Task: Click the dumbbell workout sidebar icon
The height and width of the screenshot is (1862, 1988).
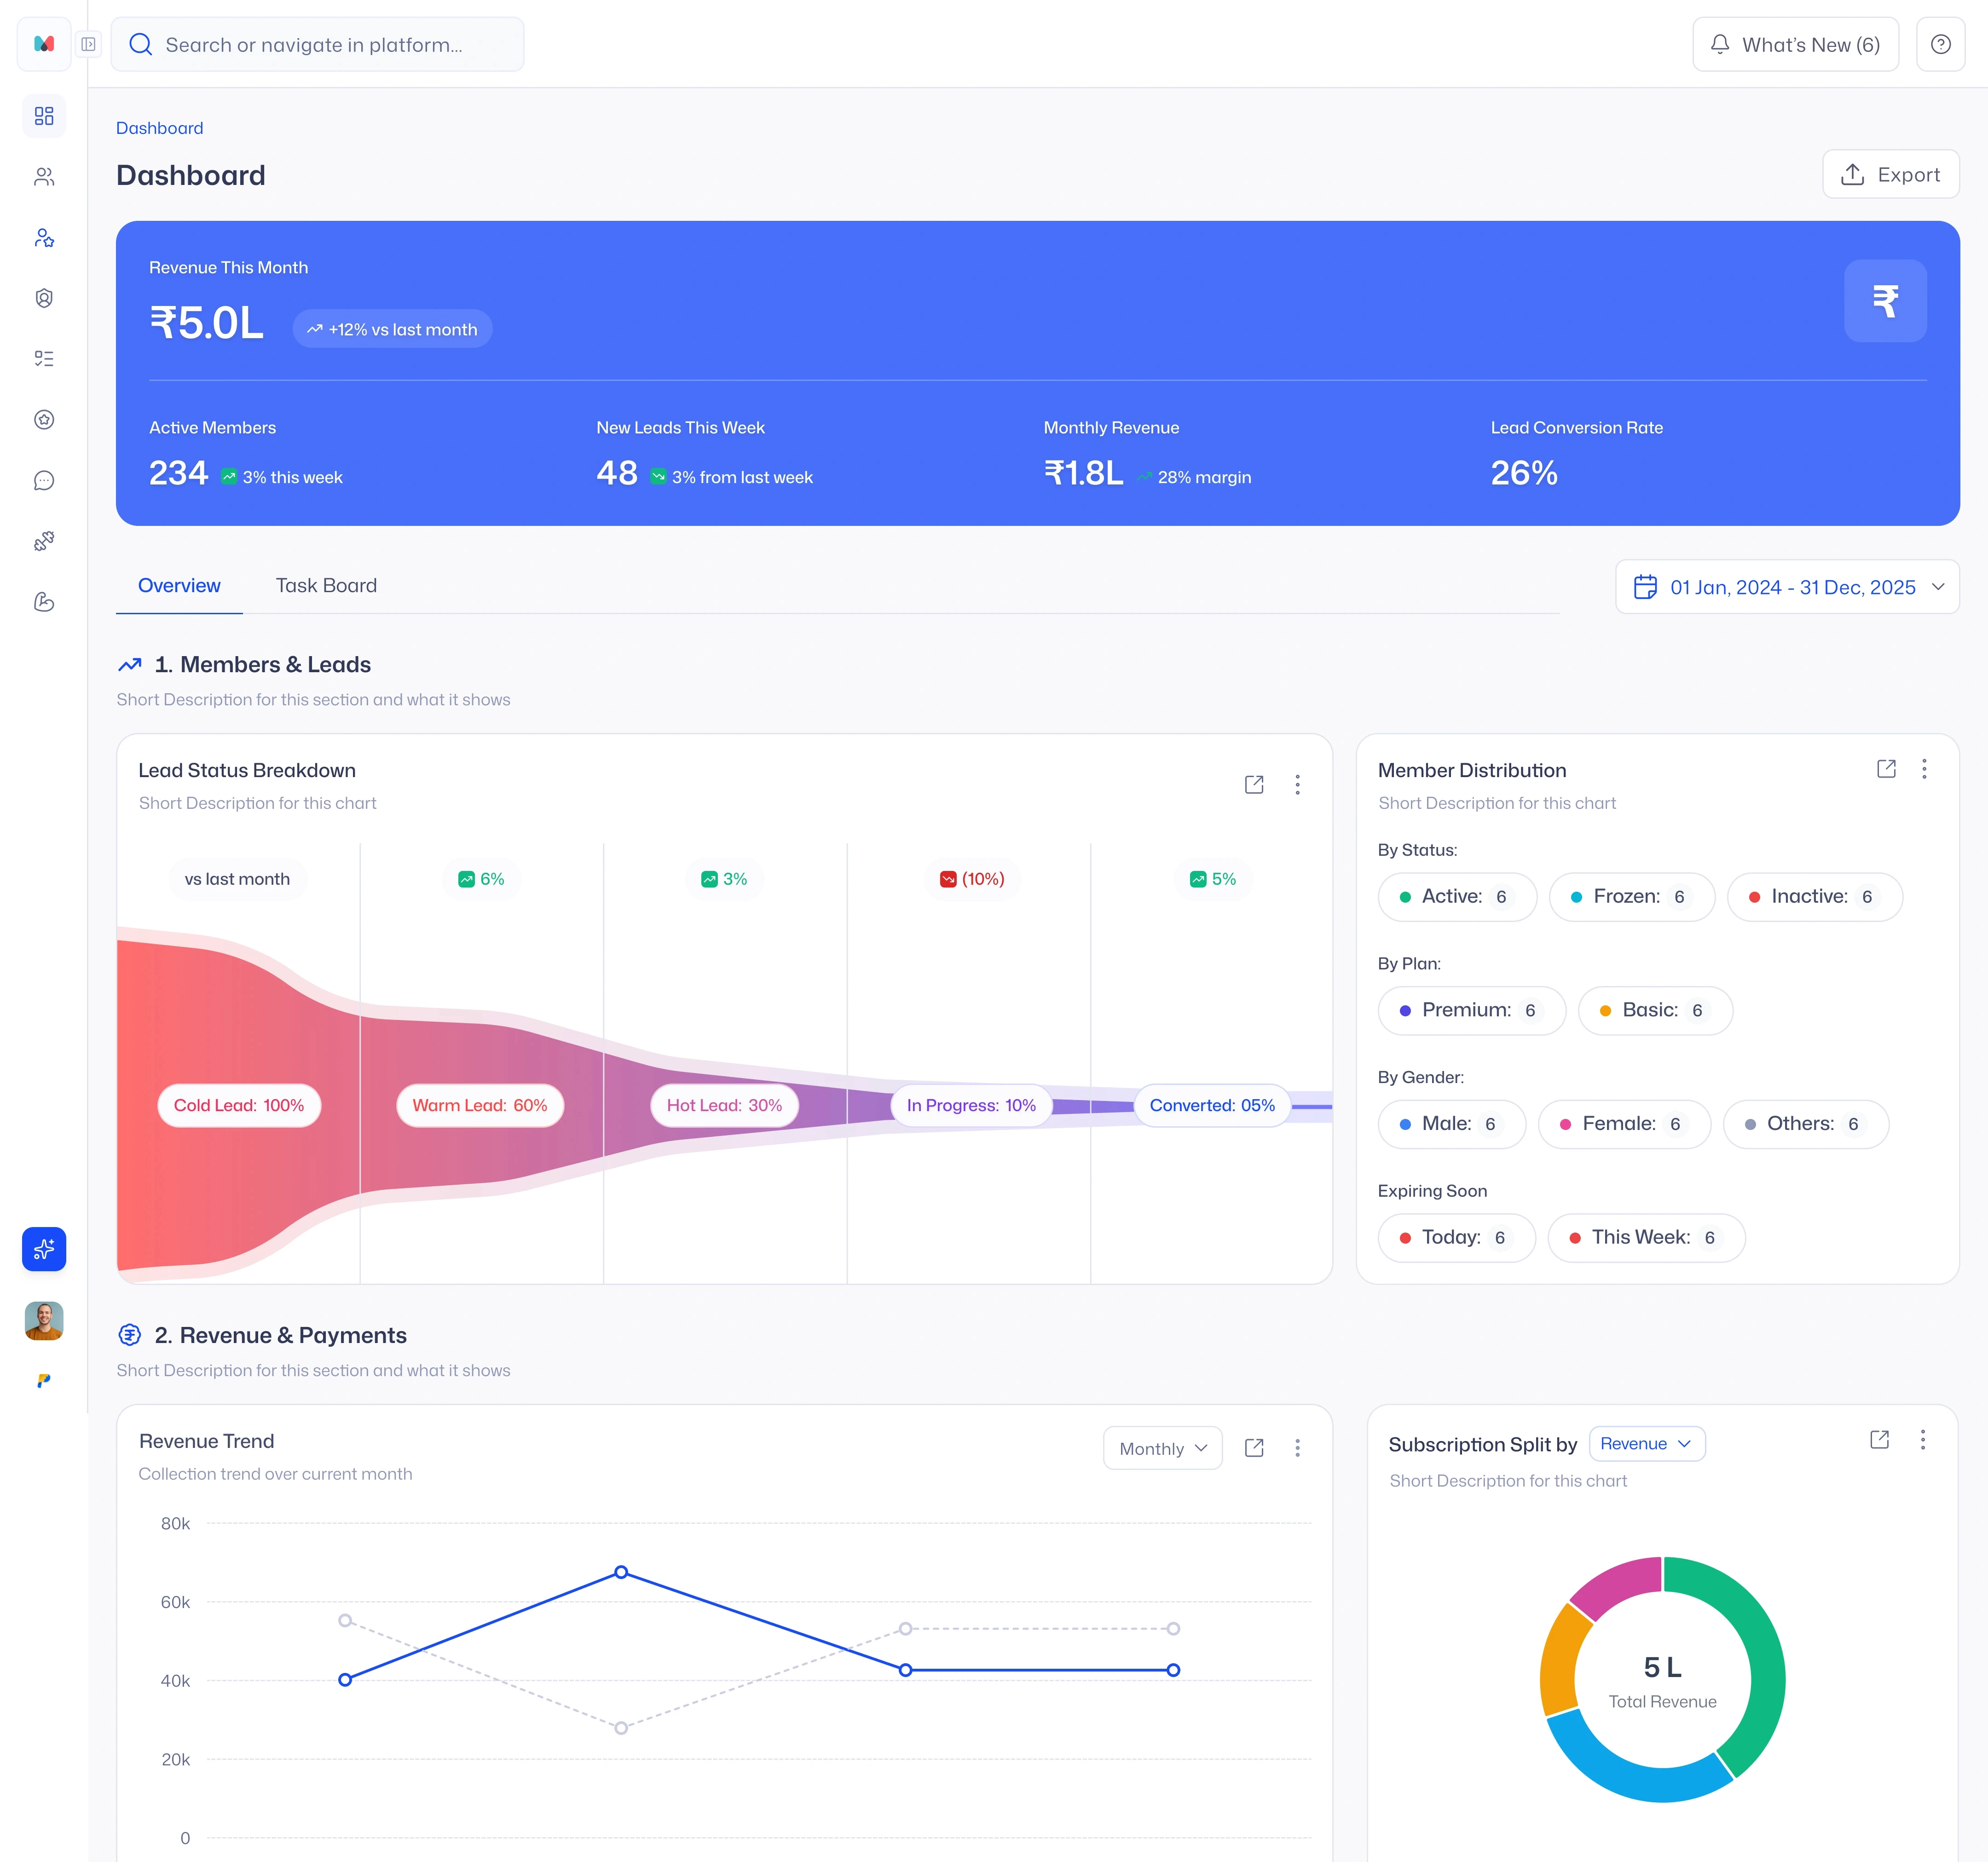Action: pos(44,541)
